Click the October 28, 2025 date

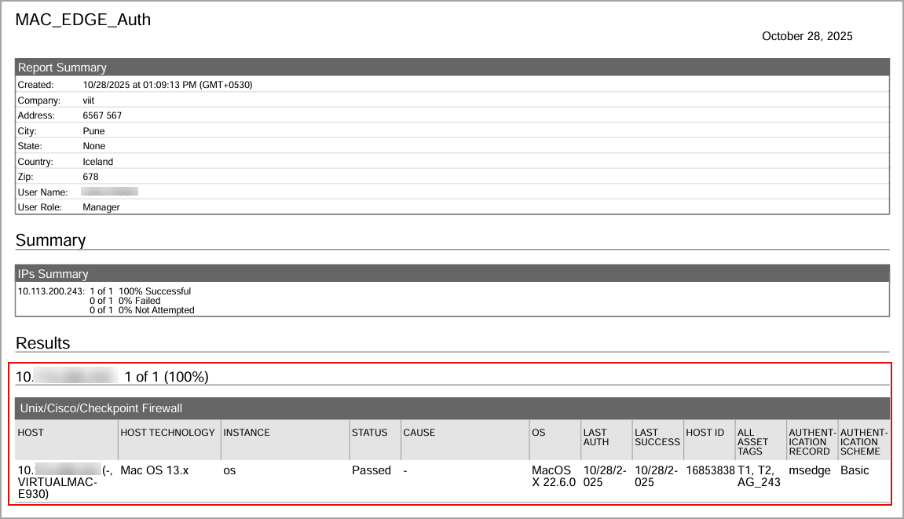[x=807, y=36]
